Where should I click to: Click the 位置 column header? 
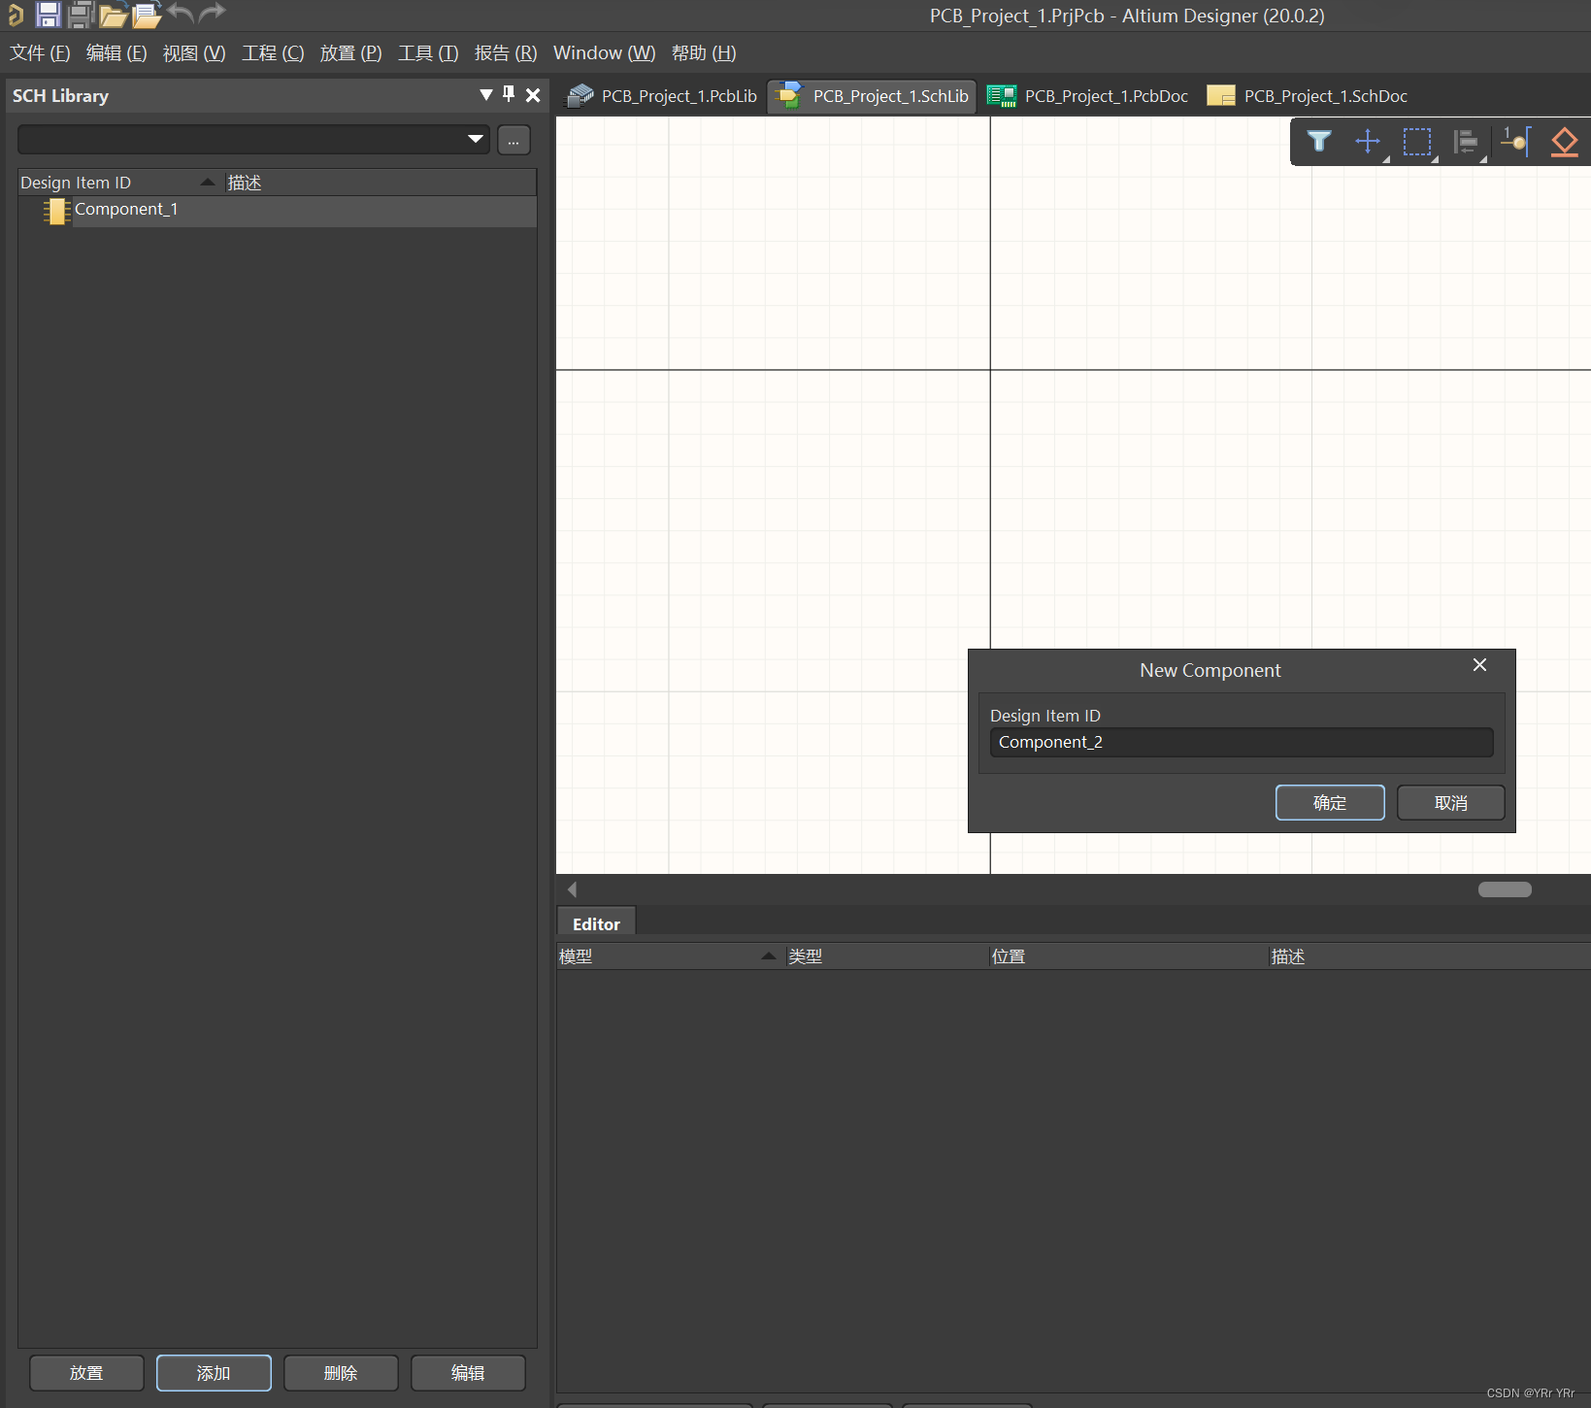point(1128,956)
